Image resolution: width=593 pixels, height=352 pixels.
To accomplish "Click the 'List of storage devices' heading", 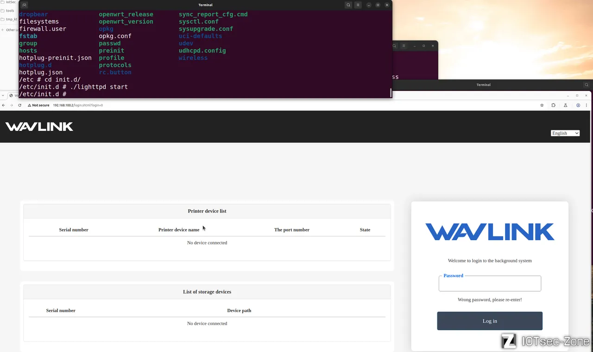I will pyautogui.click(x=207, y=292).
